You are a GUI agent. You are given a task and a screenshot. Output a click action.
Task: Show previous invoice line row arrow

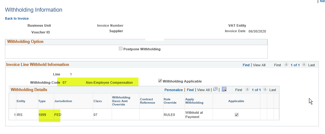coord(286,64)
